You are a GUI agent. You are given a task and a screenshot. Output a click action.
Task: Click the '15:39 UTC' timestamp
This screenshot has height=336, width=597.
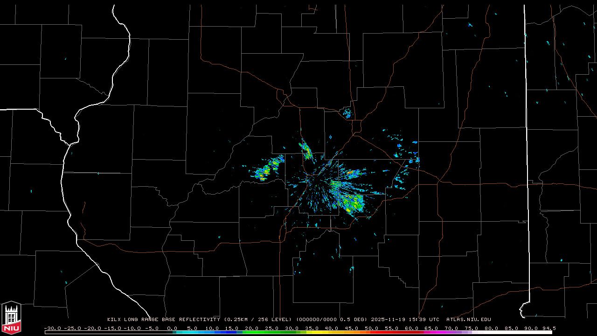(424, 320)
